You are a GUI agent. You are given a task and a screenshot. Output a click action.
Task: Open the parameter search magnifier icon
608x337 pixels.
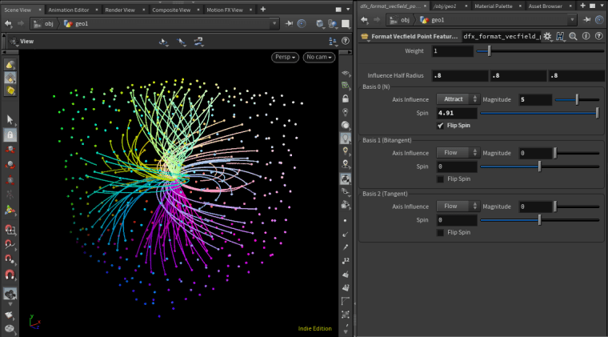[x=574, y=36]
